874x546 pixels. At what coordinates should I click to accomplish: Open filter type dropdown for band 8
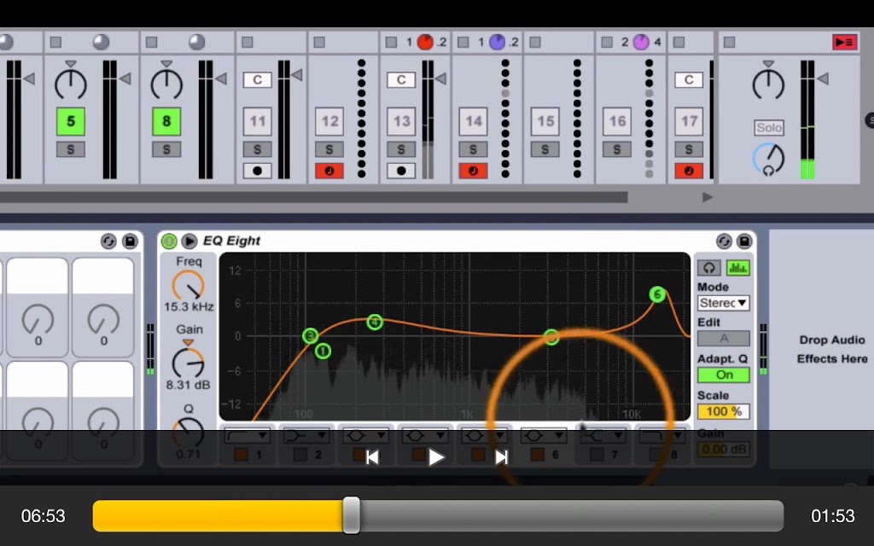pos(661,435)
